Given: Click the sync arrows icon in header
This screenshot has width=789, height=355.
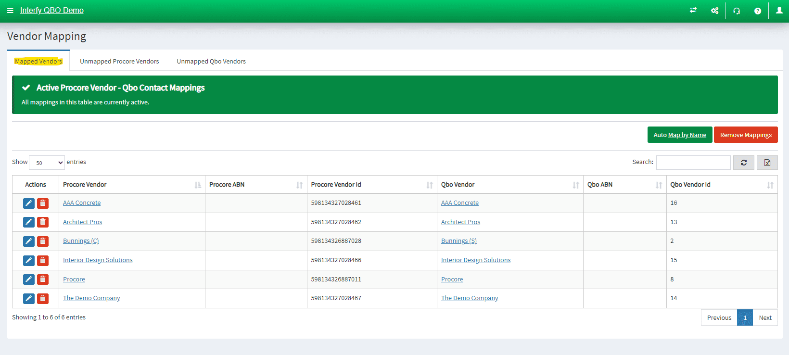Looking at the screenshot, I should [693, 10].
